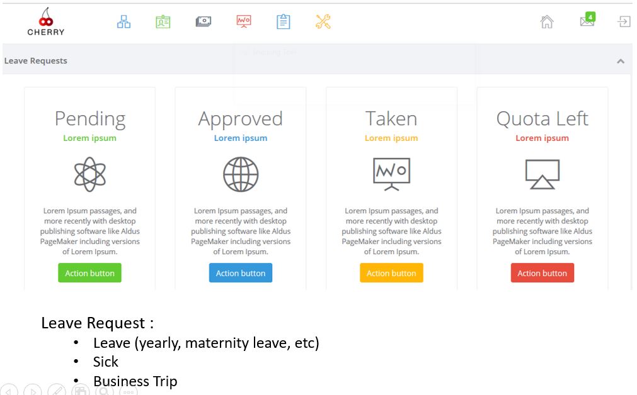Go to the home icon

547,22
